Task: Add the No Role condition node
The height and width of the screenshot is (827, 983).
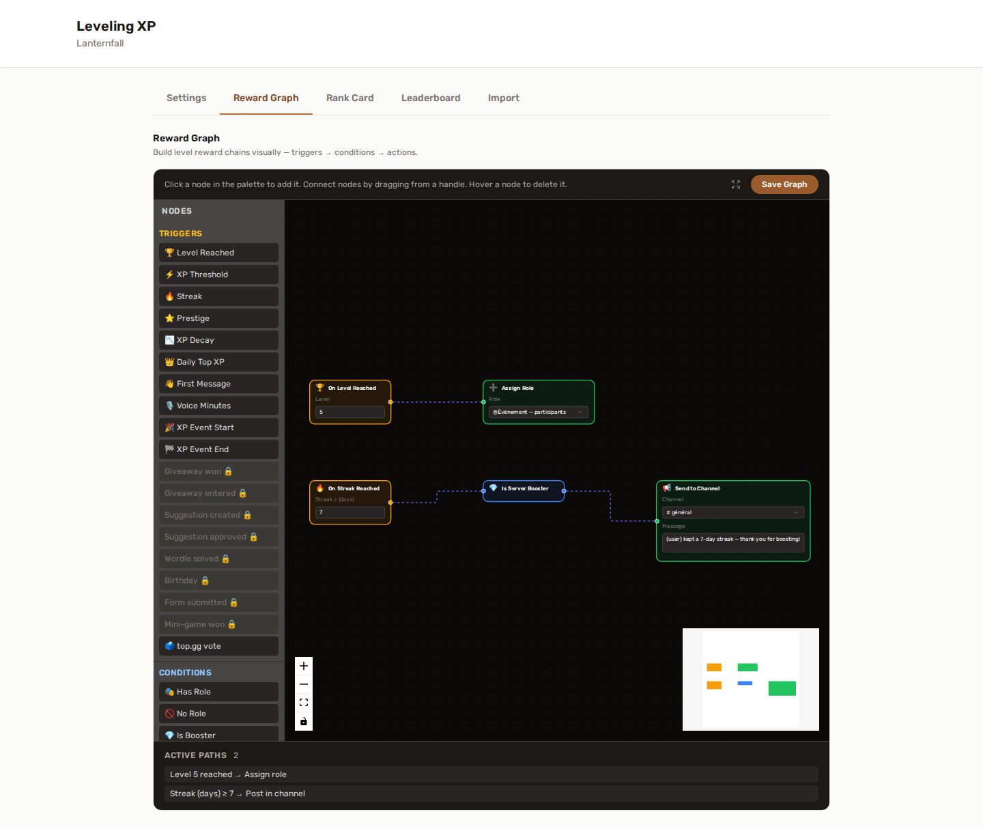Action: [218, 714]
